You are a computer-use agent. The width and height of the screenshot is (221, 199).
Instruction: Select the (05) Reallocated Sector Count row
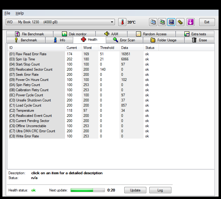(83, 69)
